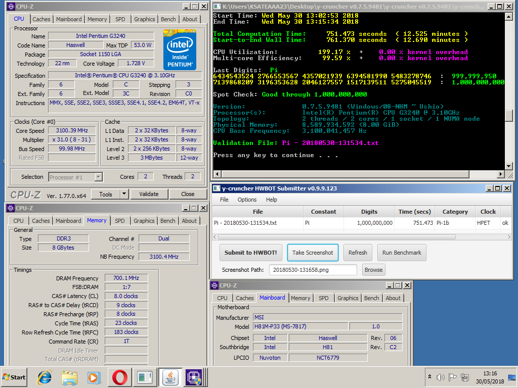Click the CPU-Z Memory window title icon
518x388 pixels.
pyautogui.click(x=11, y=208)
